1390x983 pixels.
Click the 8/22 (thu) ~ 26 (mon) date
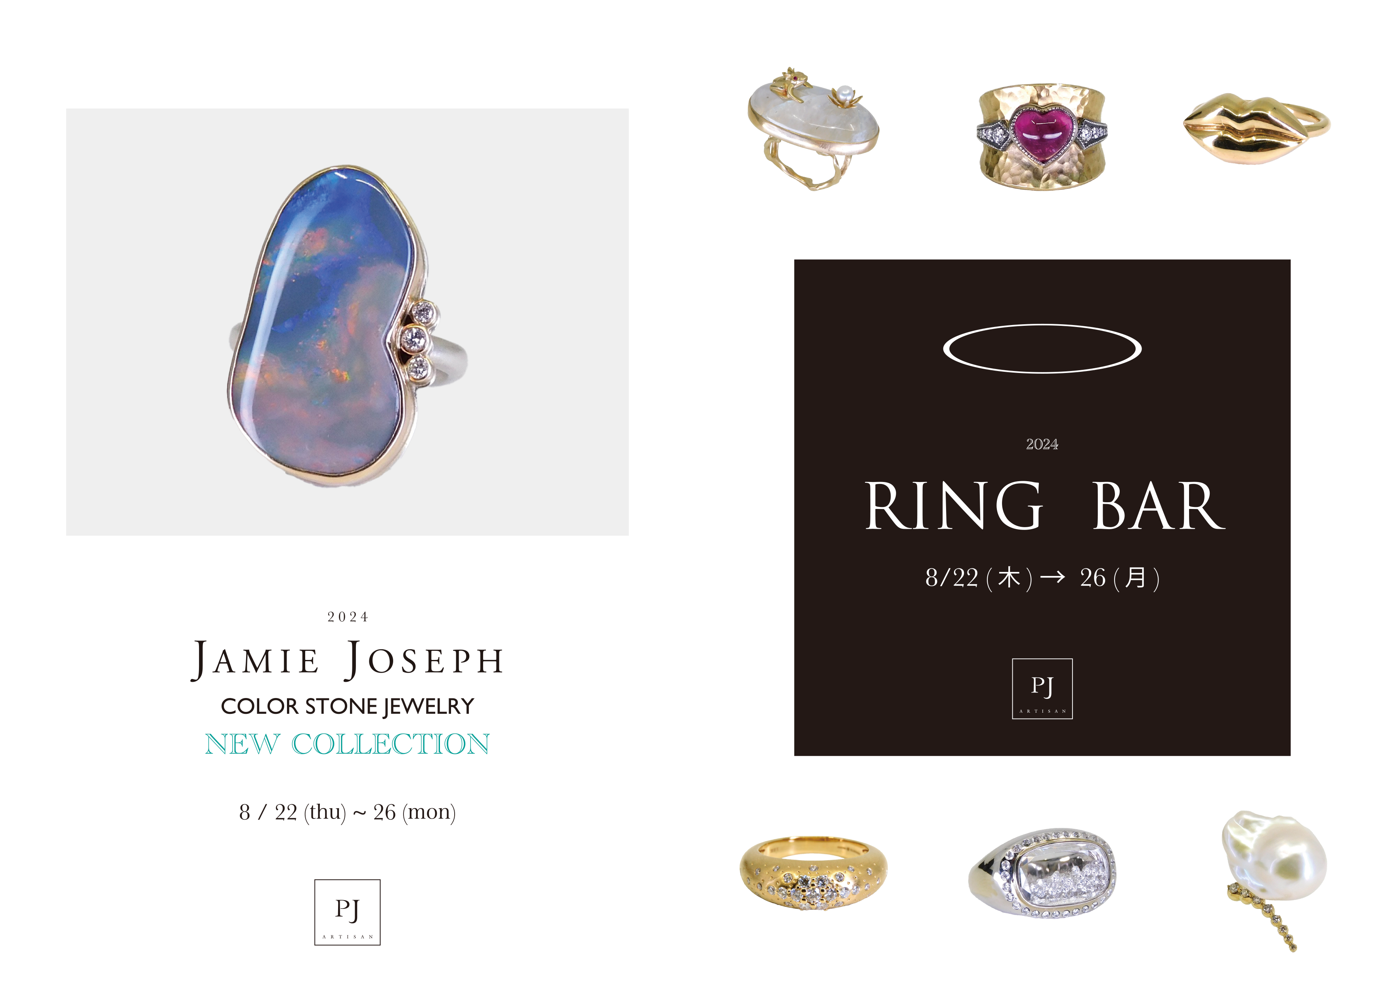(x=347, y=812)
